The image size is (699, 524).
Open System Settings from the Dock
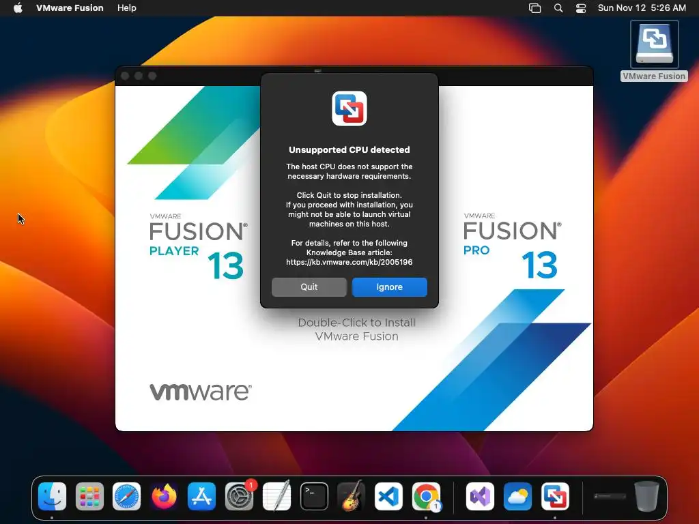point(240,497)
